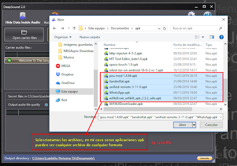Select MEGAsync Downloads folder
This screenshot has width=237, height=166.
coord(76,51)
